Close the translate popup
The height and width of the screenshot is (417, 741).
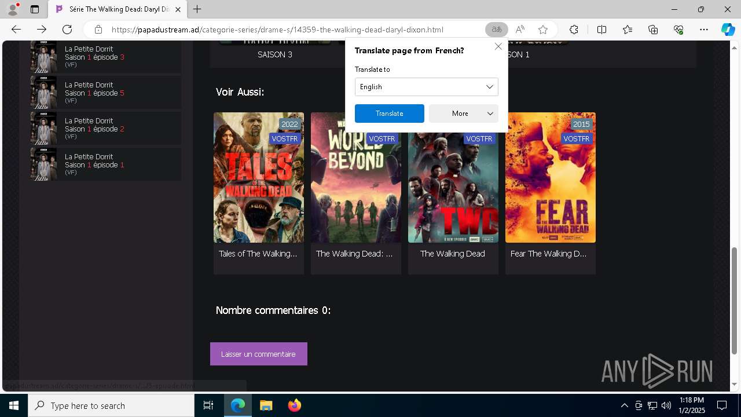click(x=498, y=46)
